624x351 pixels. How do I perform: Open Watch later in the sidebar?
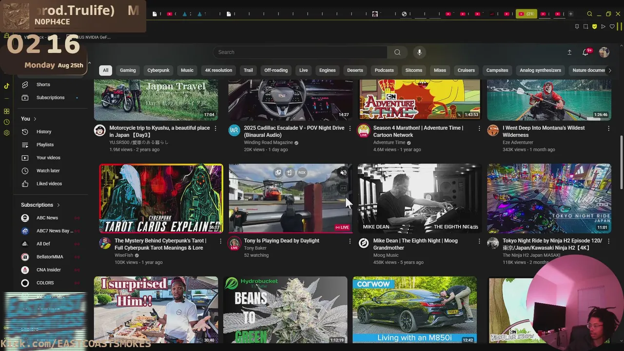(x=50, y=171)
